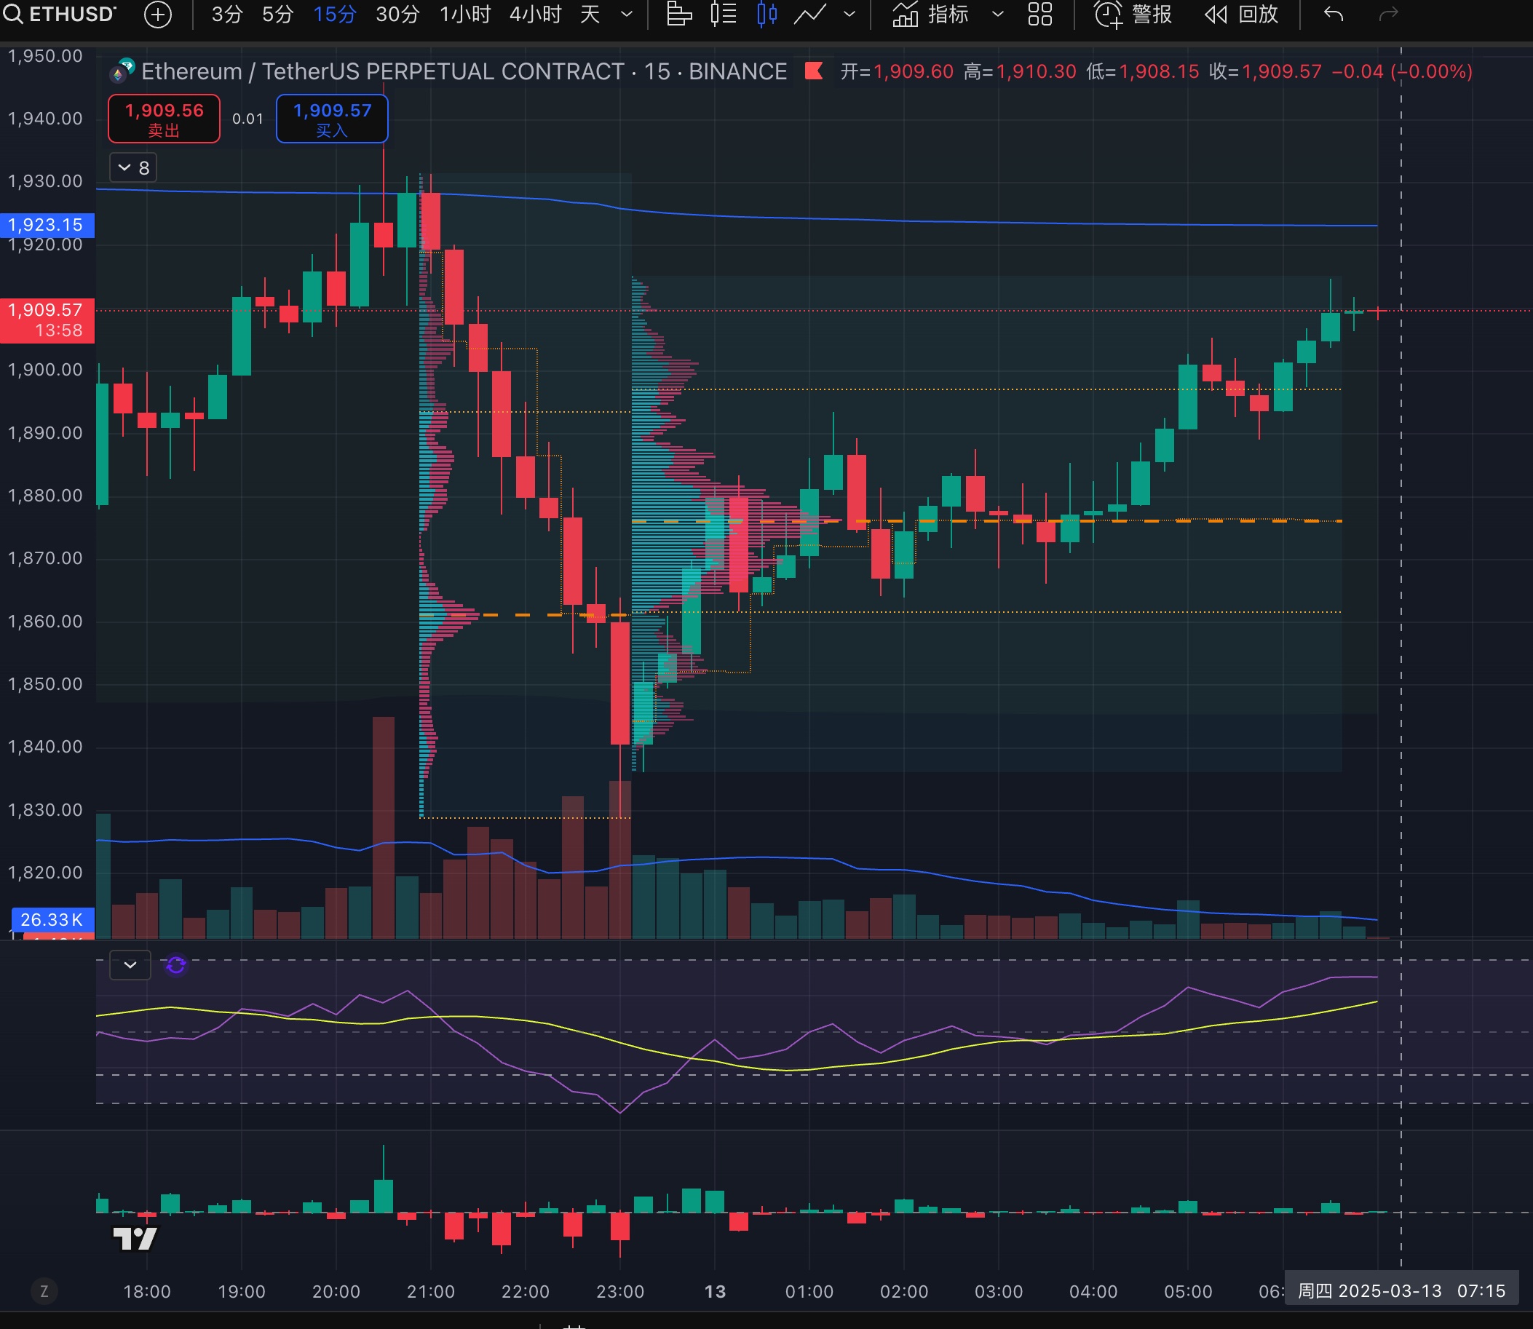Expand the 指标 favorites dropdown arrow
Image resolution: width=1533 pixels, height=1329 pixels.
tap(997, 14)
